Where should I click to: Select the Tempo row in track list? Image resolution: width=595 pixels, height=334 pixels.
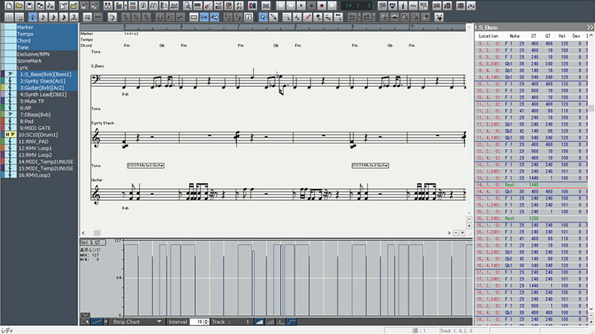(x=25, y=34)
